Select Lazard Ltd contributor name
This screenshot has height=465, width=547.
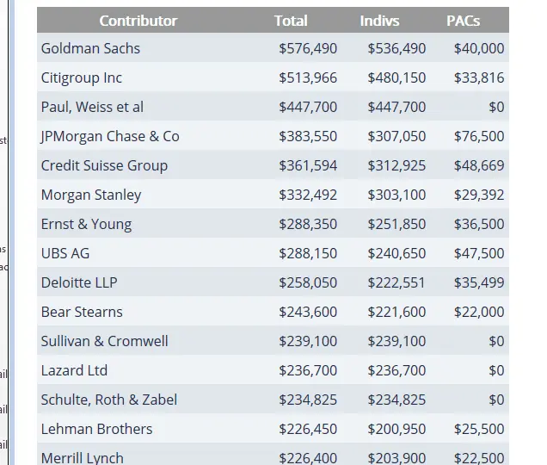tap(74, 370)
